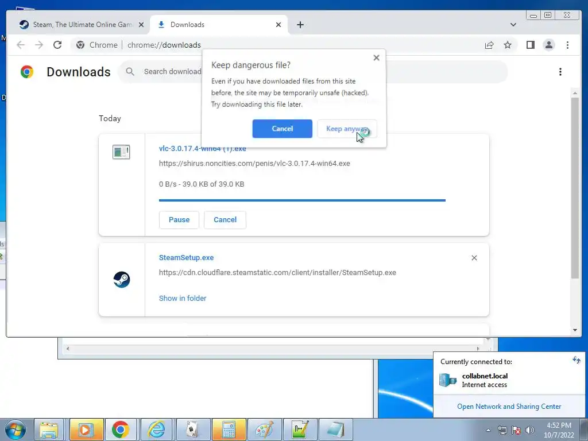Click the Chrome back arrow
The height and width of the screenshot is (441, 588).
[21, 45]
